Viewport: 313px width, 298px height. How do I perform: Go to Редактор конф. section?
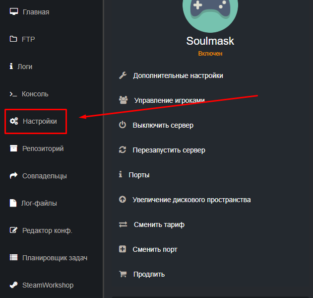coord(47,230)
